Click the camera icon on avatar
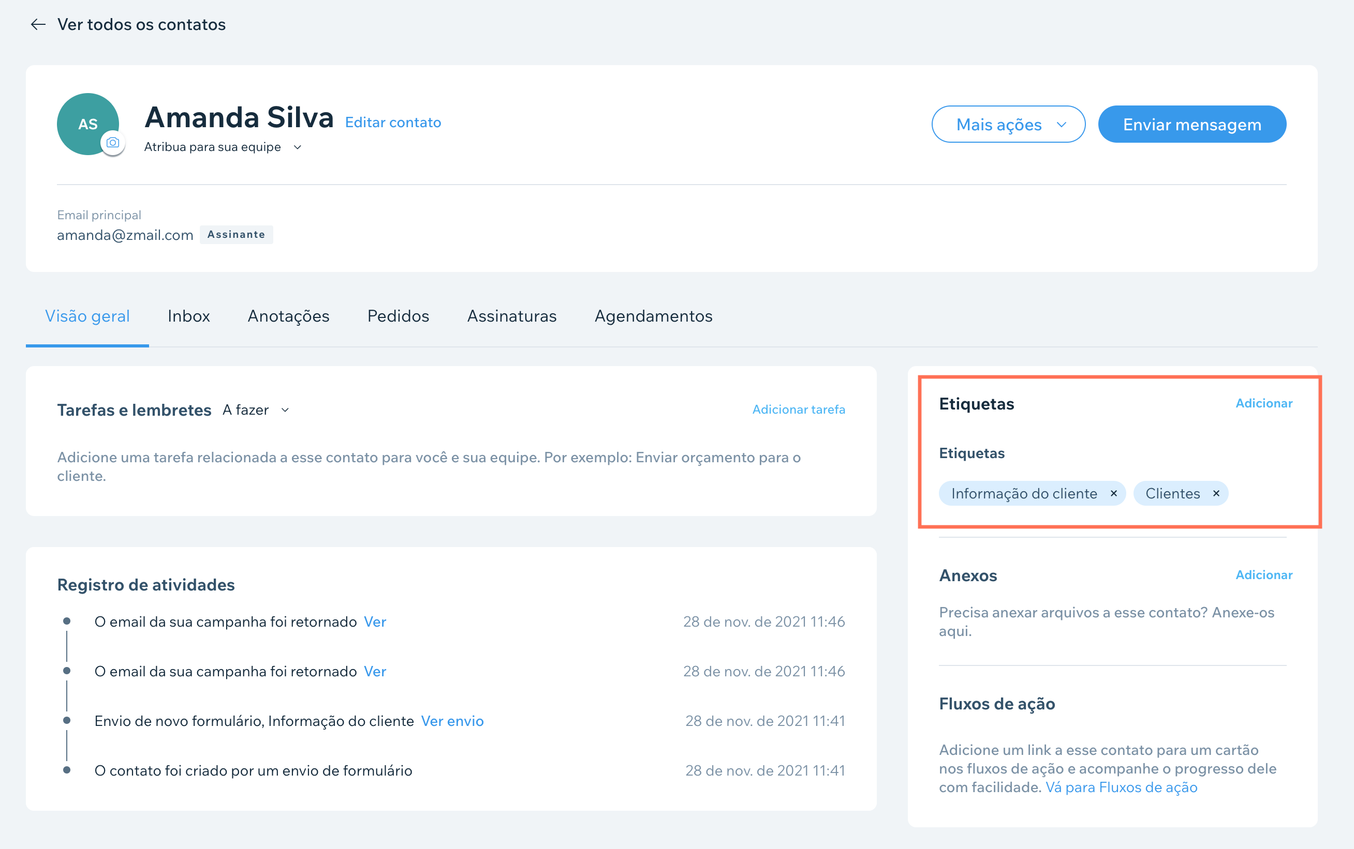The width and height of the screenshot is (1354, 849). [x=113, y=143]
